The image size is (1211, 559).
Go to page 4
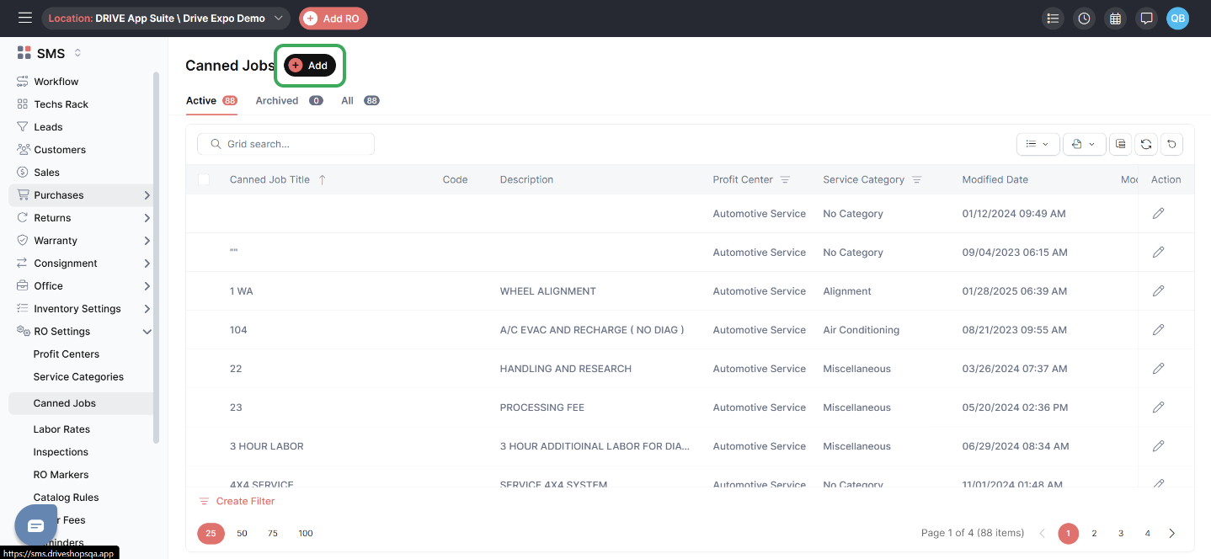(x=1147, y=533)
